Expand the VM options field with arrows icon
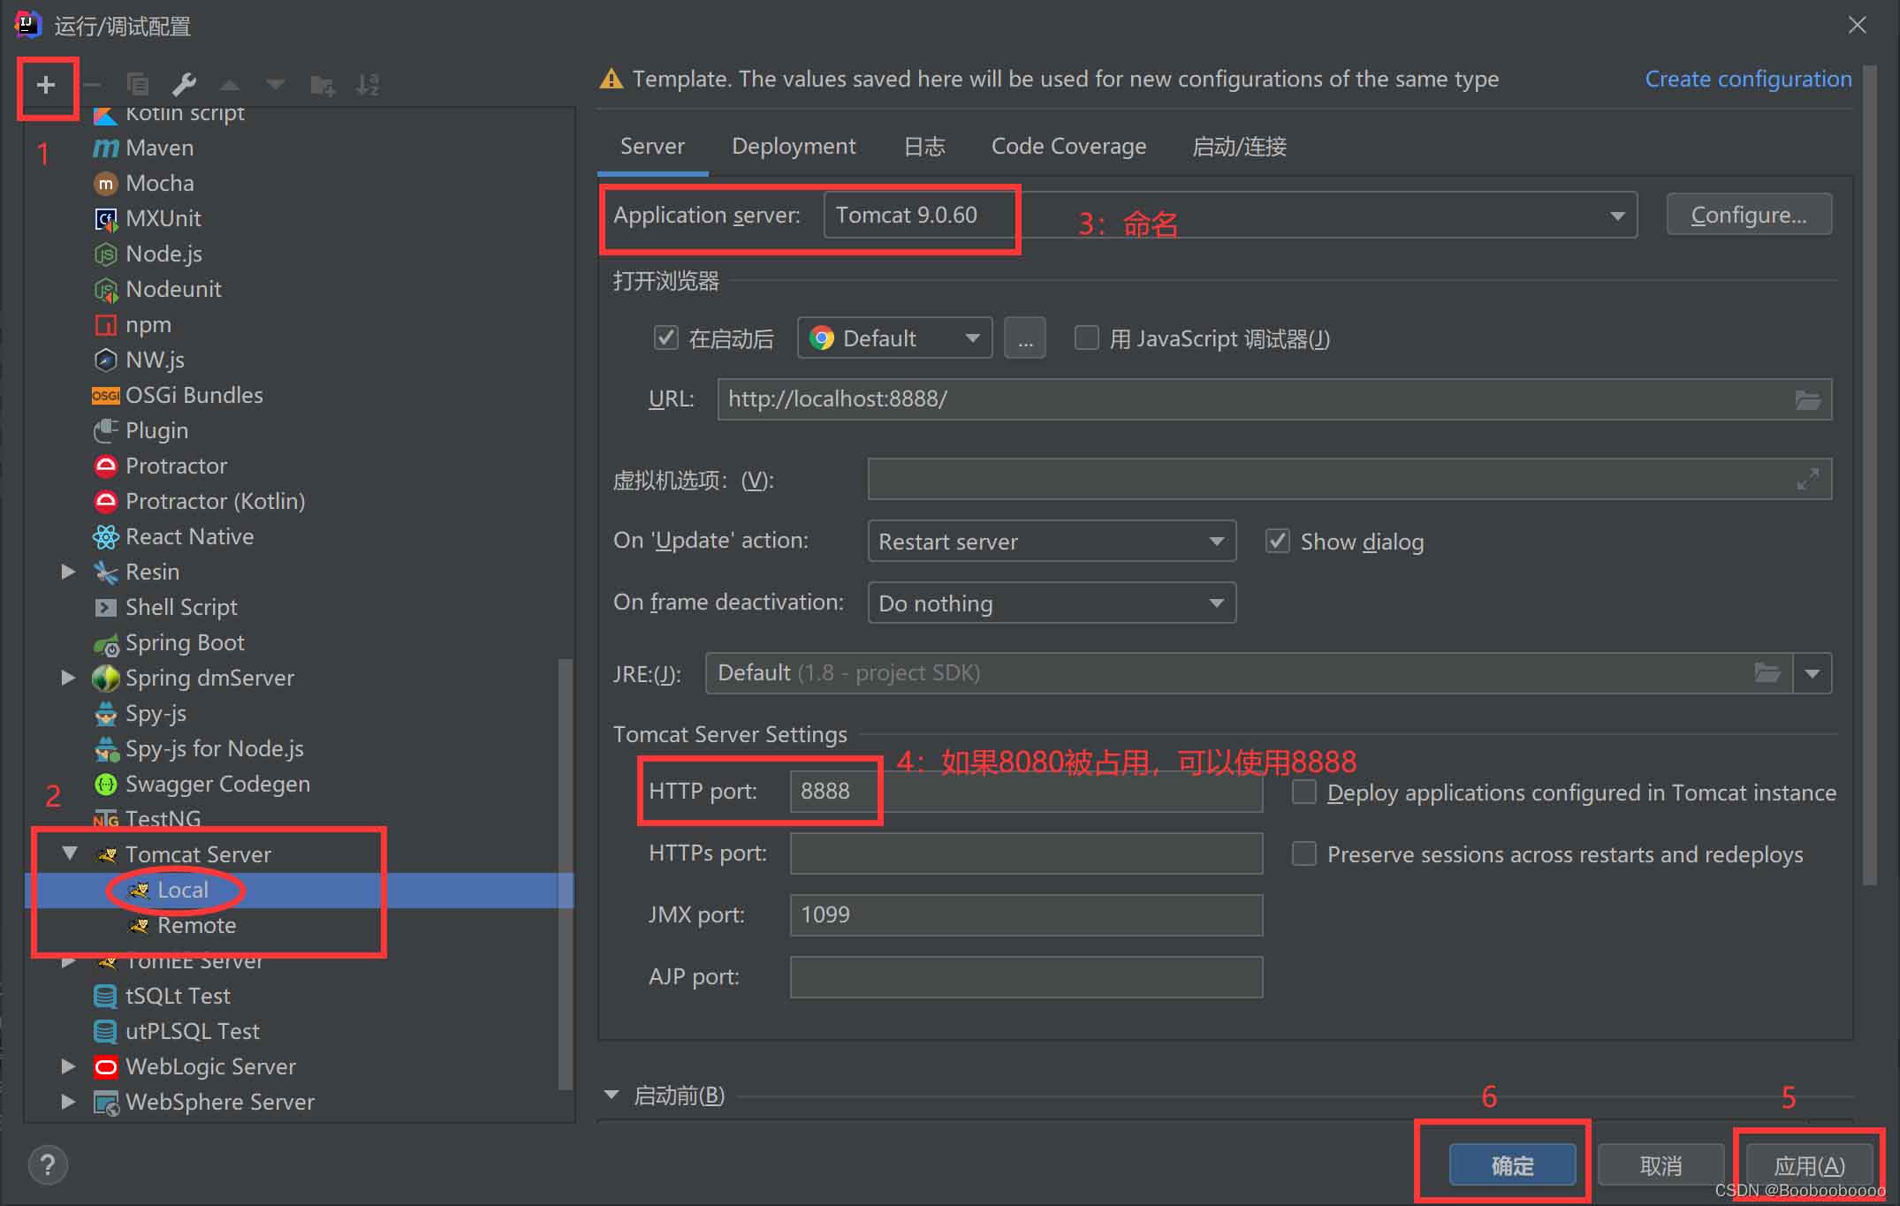The width and height of the screenshot is (1900, 1206). (x=1807, y=479)
